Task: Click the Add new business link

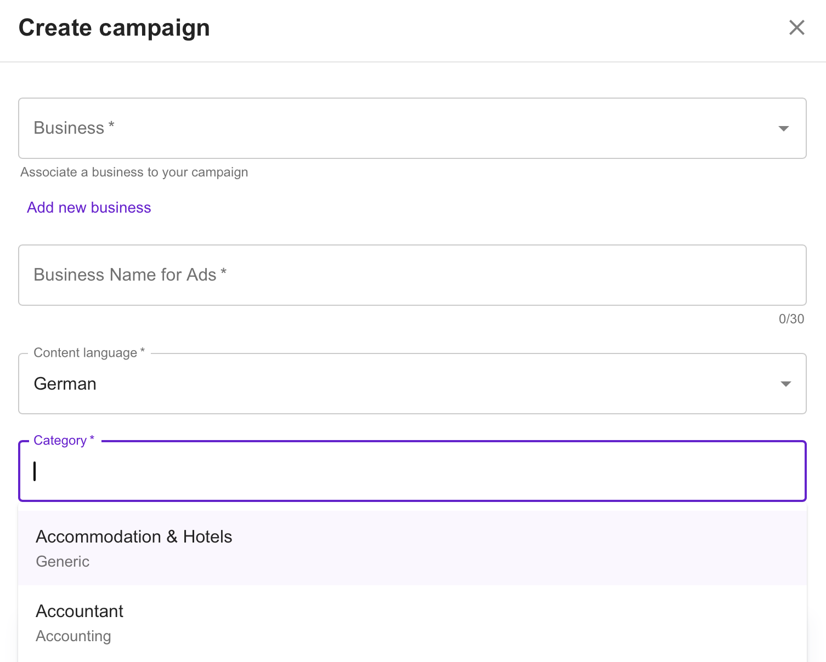Action: [x=89, y=208]
